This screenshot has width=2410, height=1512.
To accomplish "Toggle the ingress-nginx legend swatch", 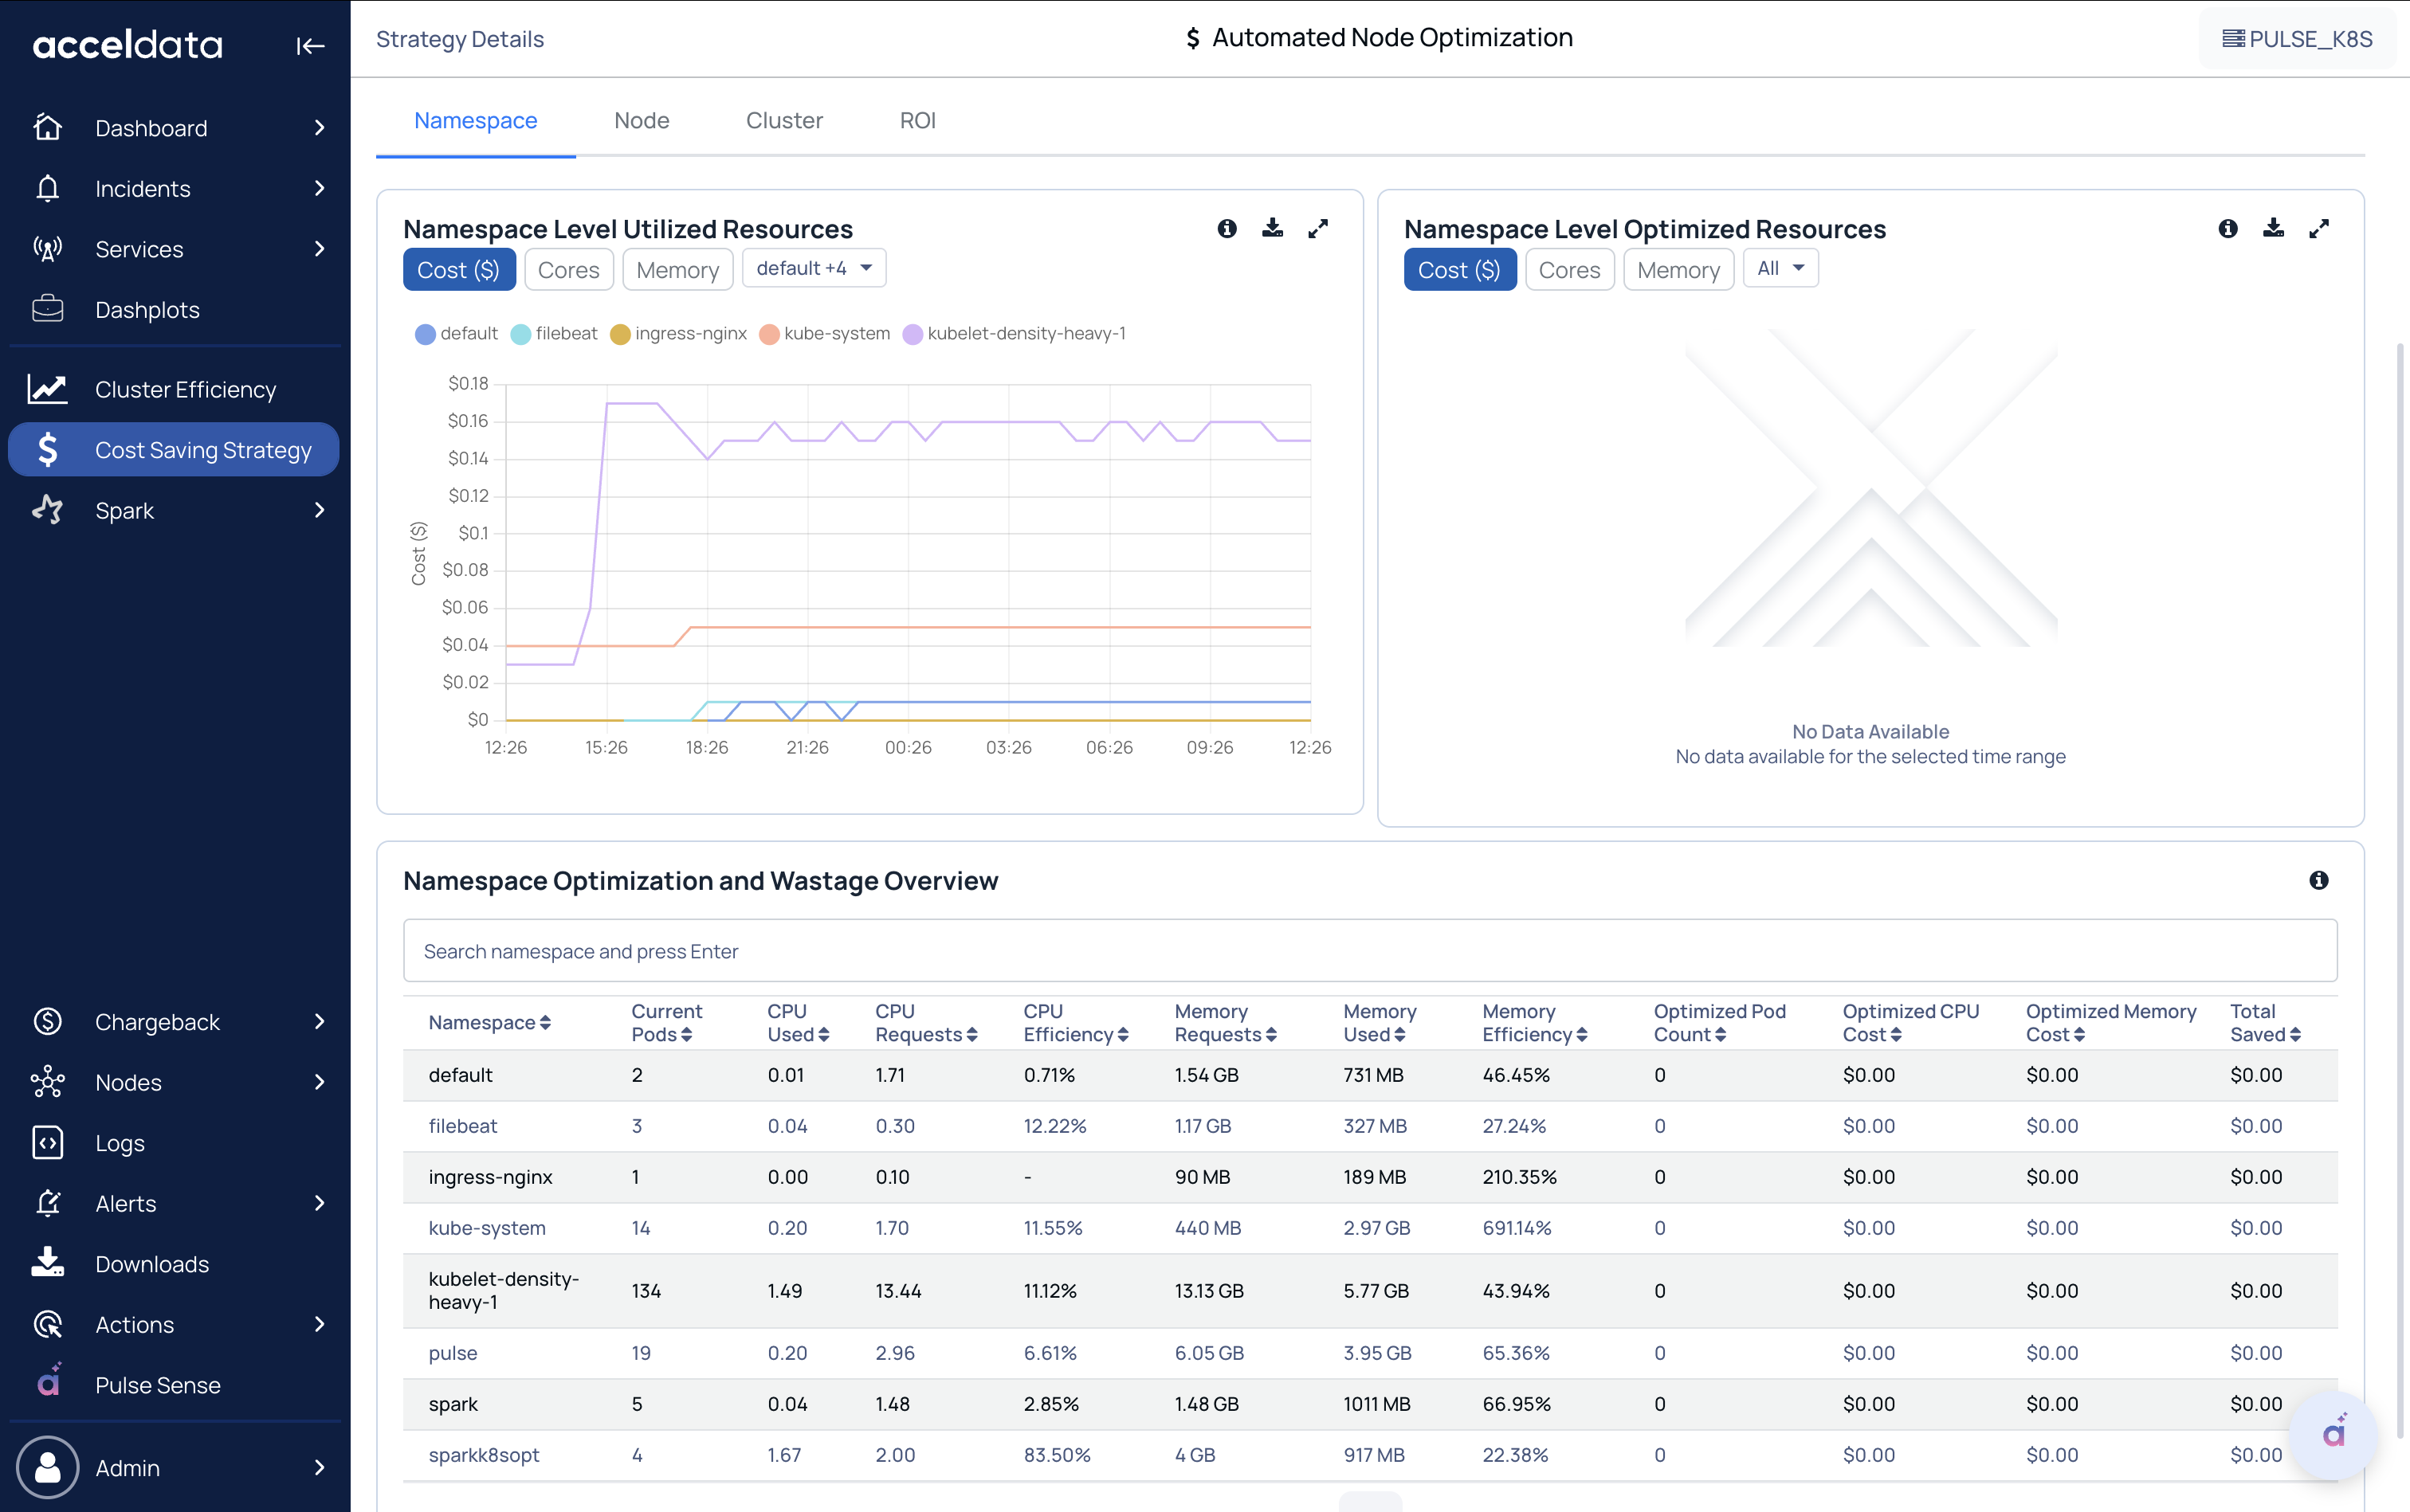I will pos(619,334).
